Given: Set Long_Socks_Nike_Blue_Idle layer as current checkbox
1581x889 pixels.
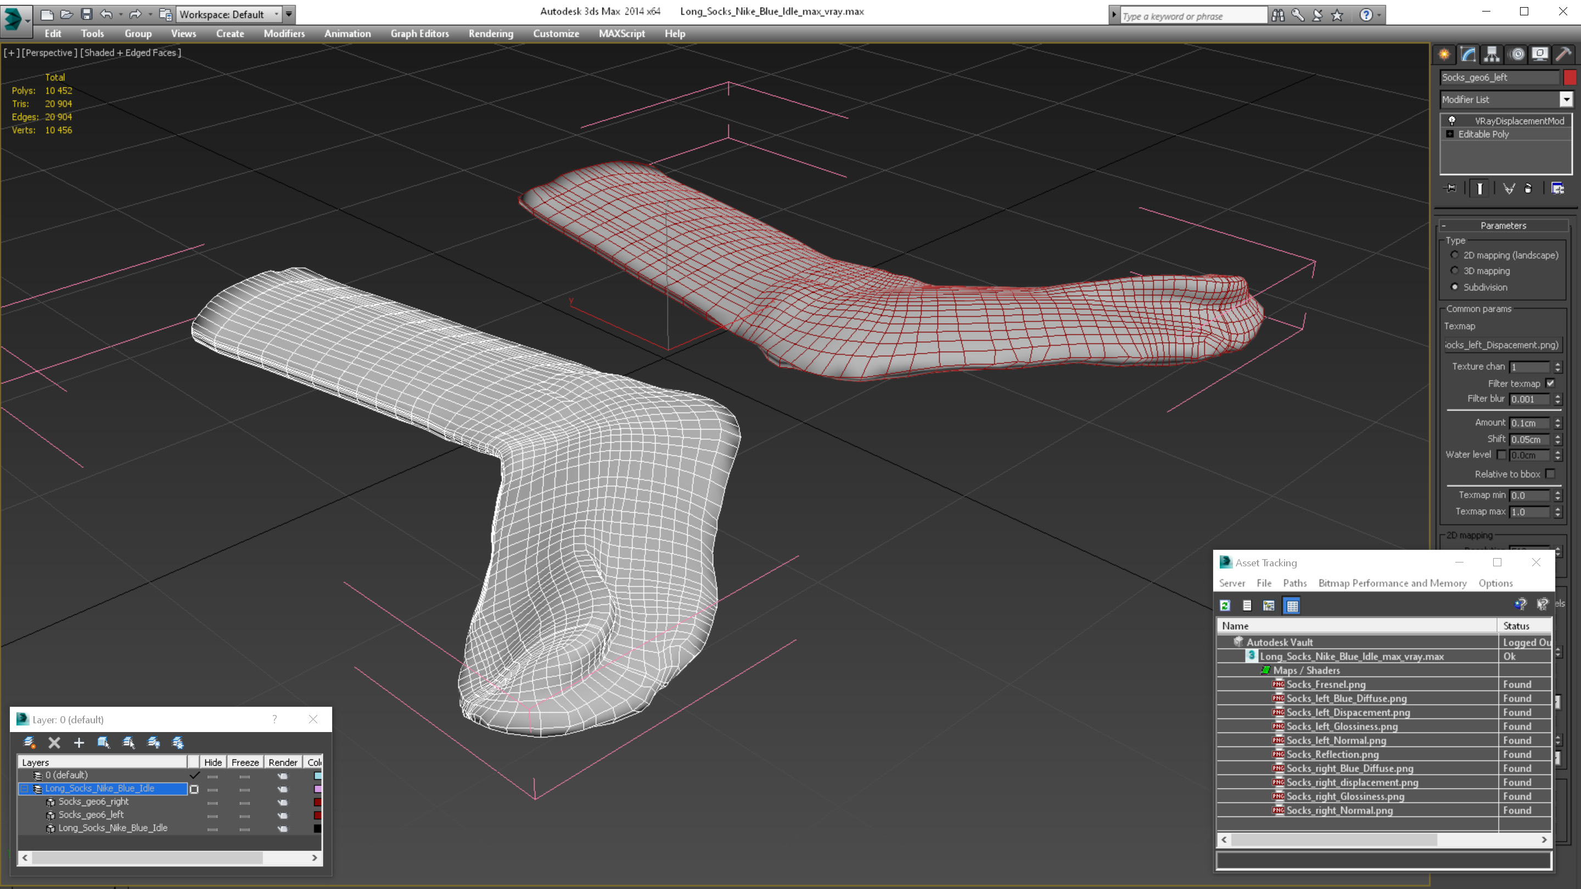Looking at the screenshot, I should (x=194, y=789).
